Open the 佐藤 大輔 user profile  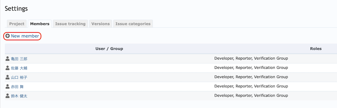tap(19, 68)
